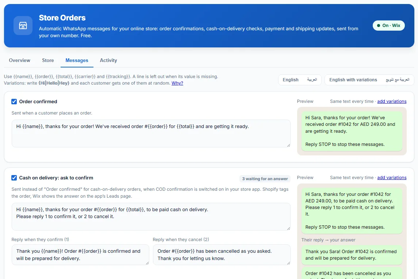Click the Store Orders heading
The image size is (418, 279).
62,18
